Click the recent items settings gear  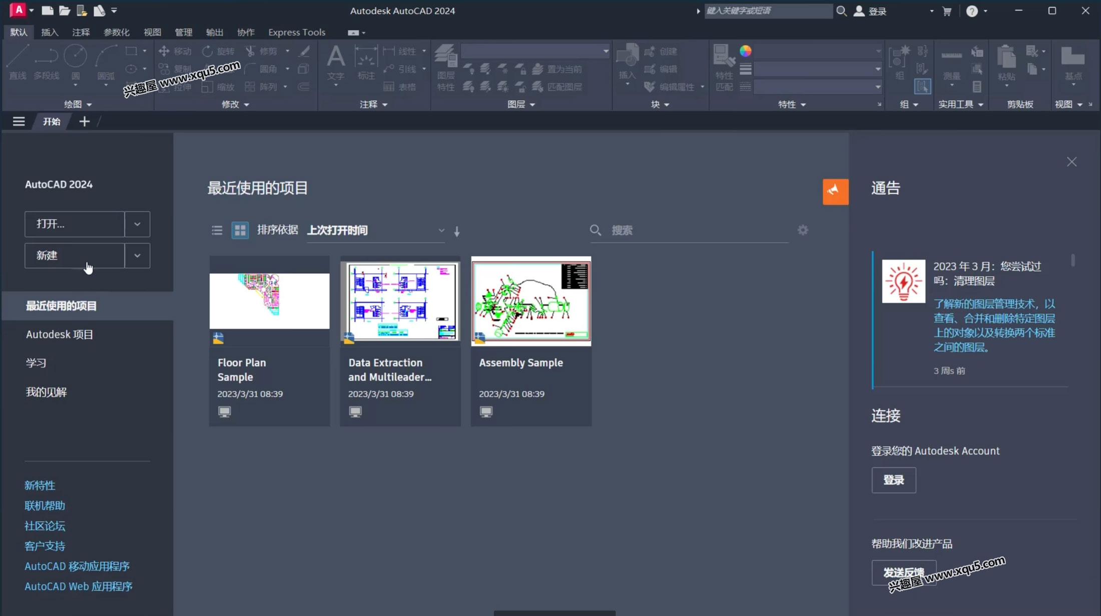pos(803,230)
